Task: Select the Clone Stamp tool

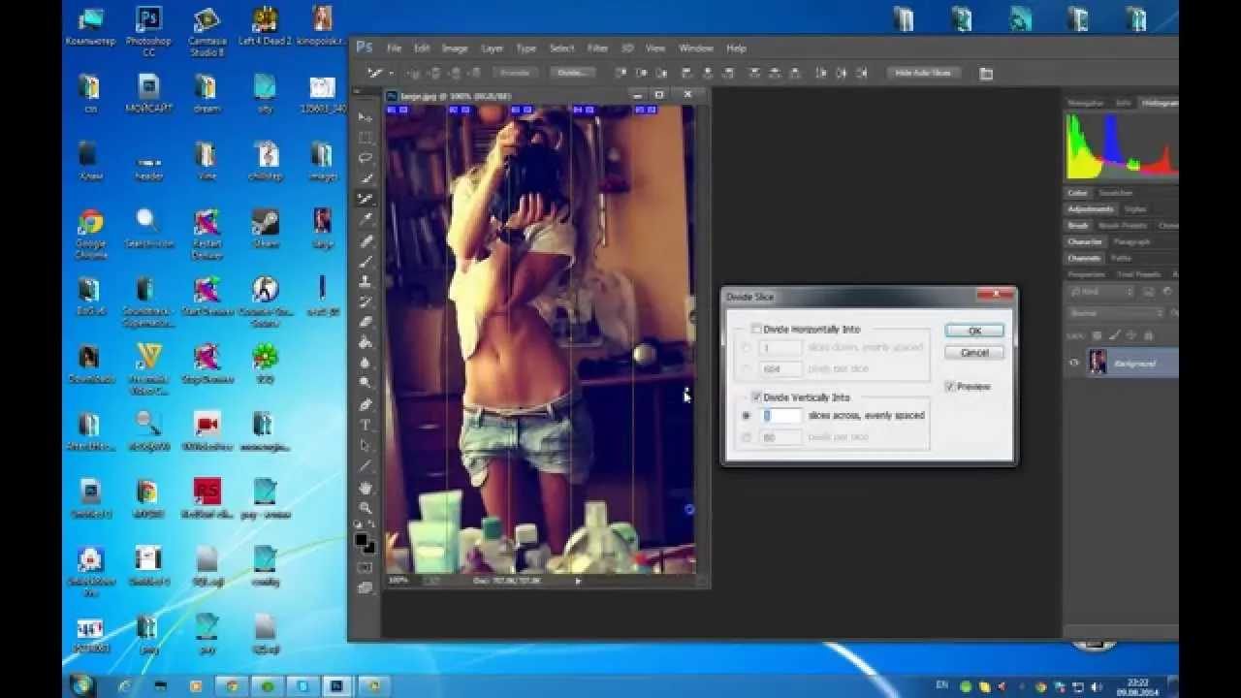Action: click(x=366, y=281)
